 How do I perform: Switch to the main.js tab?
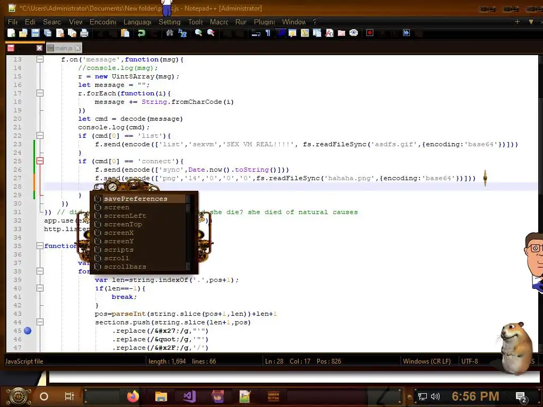[64, 48]
